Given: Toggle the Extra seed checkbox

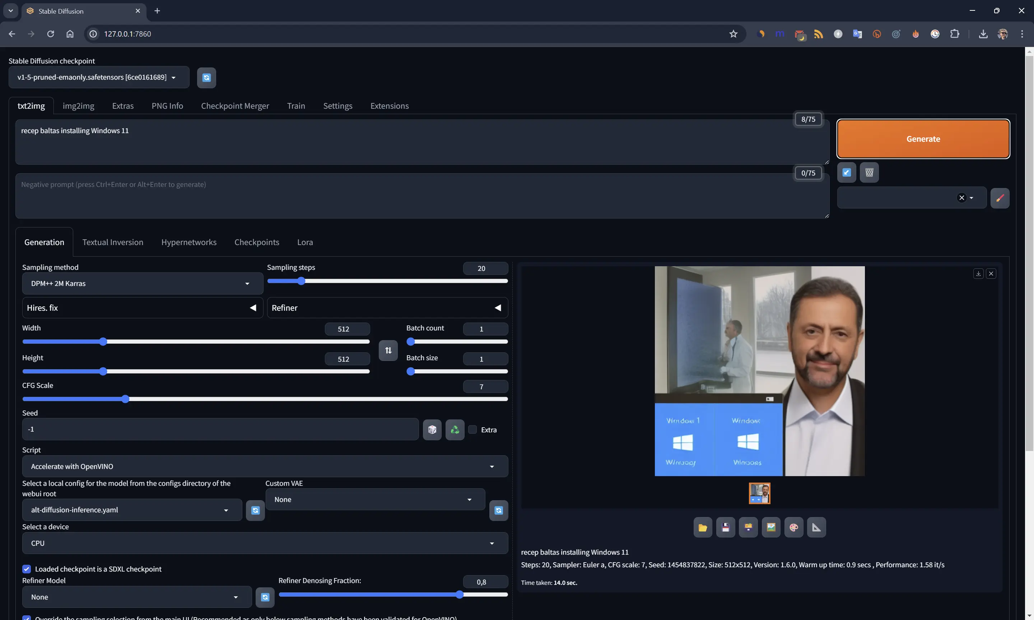Looking at the screenshot, I should (x=472, y=429).
